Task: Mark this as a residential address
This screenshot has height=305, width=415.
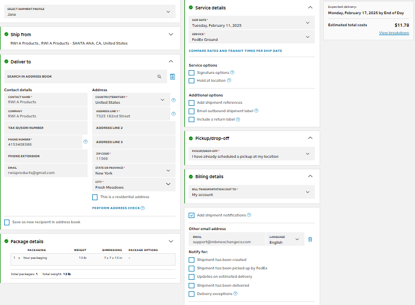Action: [x=95, y=197]
